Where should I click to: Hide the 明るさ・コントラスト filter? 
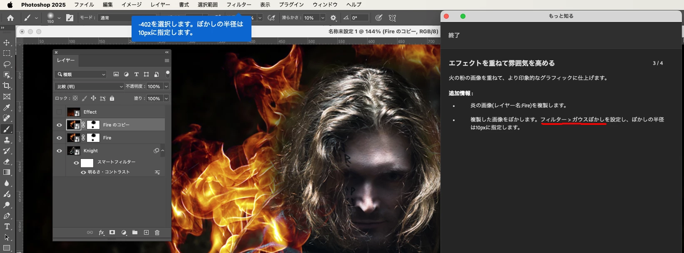tap(83, 172)
